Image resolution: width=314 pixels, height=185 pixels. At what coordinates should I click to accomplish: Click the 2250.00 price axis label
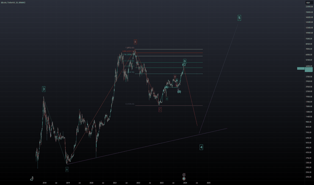click(309, 177)
